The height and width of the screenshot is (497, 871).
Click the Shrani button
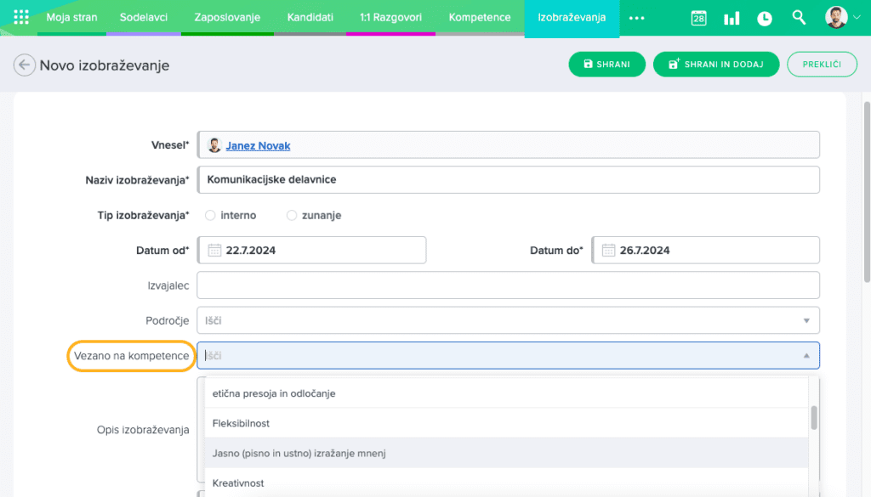coord(606,65)
